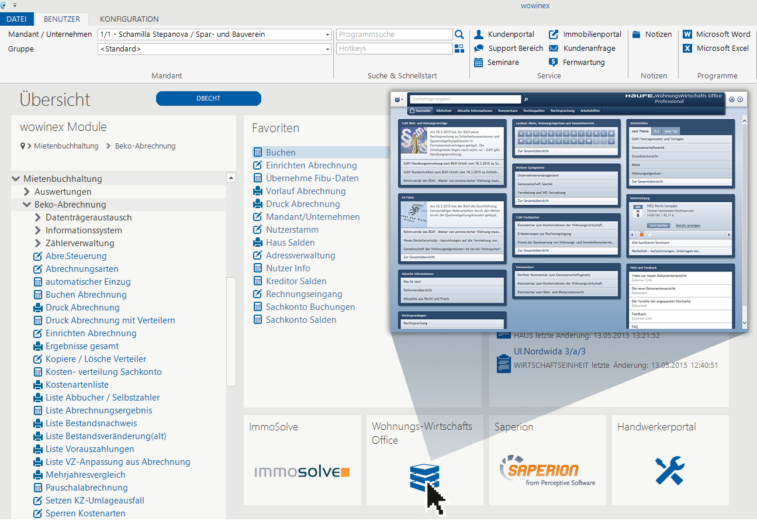The width and height of the screenshot is (757, 521).
Task: Open the Gruppe Standard dropdown
Action: click(x=327, y=49)
